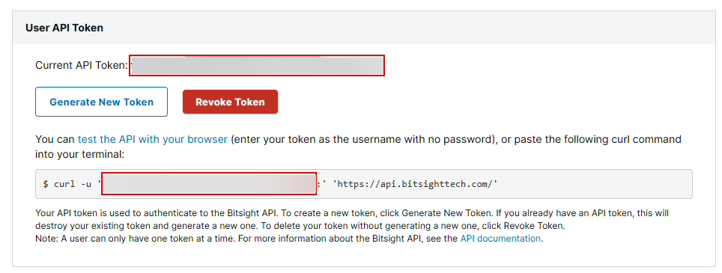The height and width of the screenshot is (273, 722).
Task: Click the 'You can' text before the test link
Action: tap(55, 139)
